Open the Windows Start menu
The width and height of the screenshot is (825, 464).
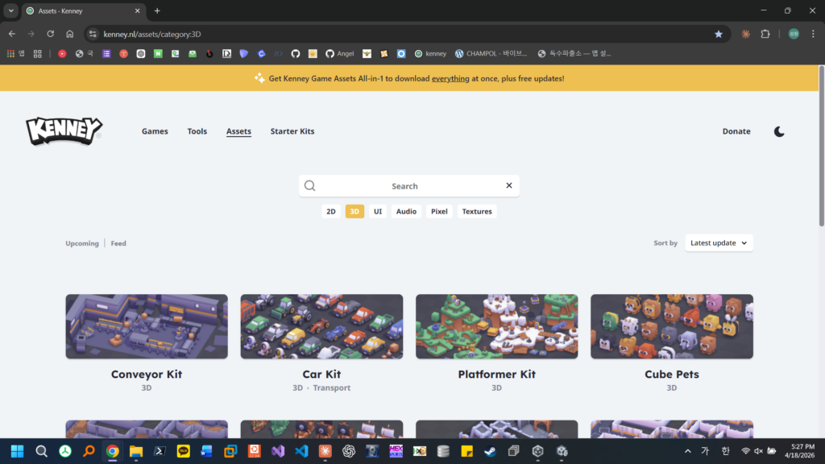coord(18,451)
